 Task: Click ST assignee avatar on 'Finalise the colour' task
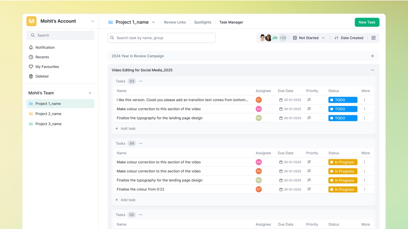pyautogui.click(x=259, y=189)
